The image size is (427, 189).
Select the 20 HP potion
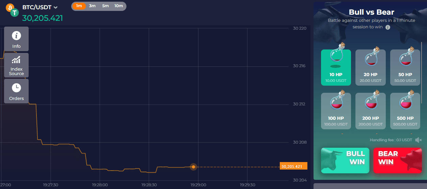[x=370, y=67]
